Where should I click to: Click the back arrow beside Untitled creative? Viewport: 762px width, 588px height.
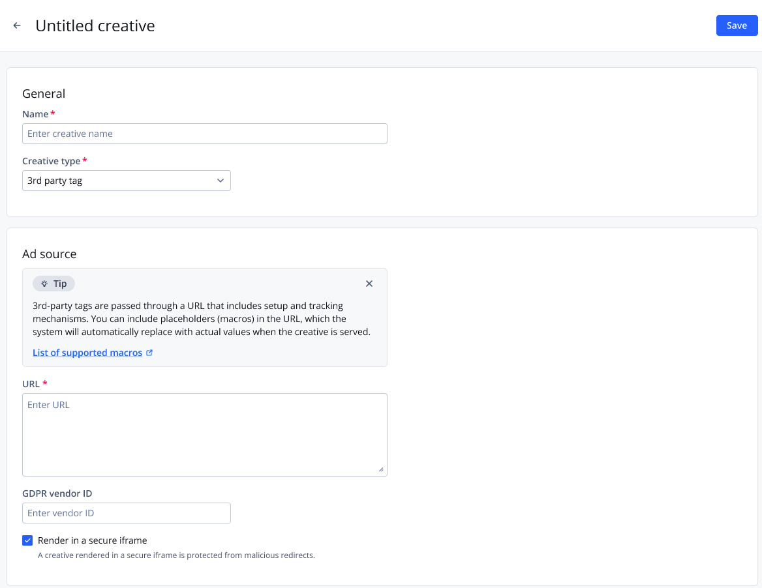[16, 25]
